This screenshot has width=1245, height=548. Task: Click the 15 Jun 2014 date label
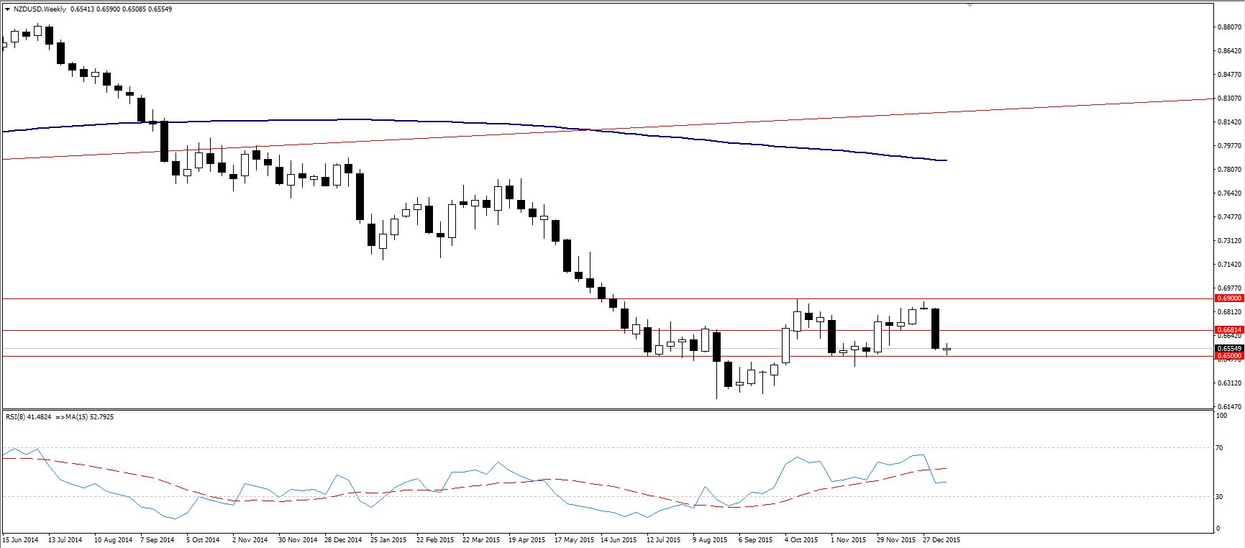[x=19, y=539]
